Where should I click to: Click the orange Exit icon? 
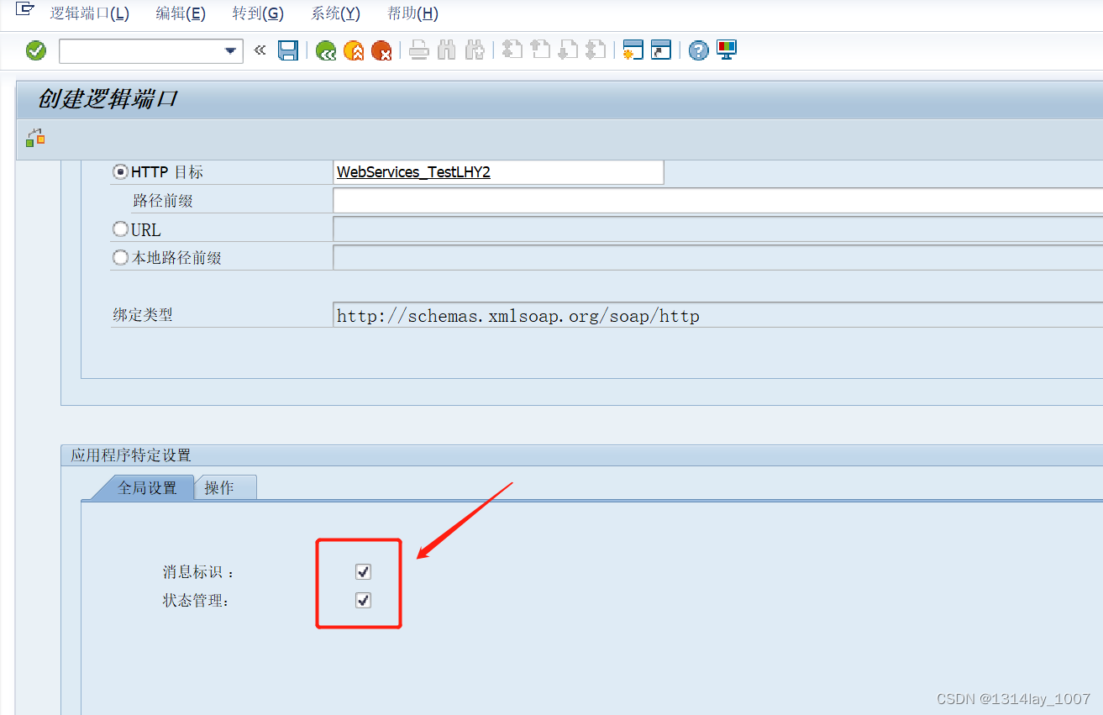pos(354,50)
